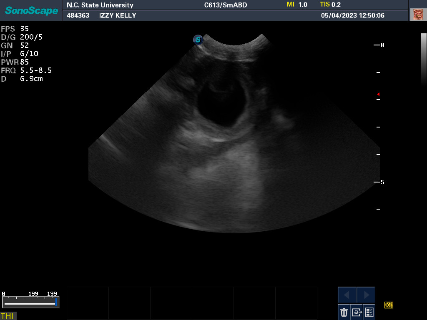This screenshot has height=320, width=427.
Task: Click the red focus position marker
Action: coord(378,94)
